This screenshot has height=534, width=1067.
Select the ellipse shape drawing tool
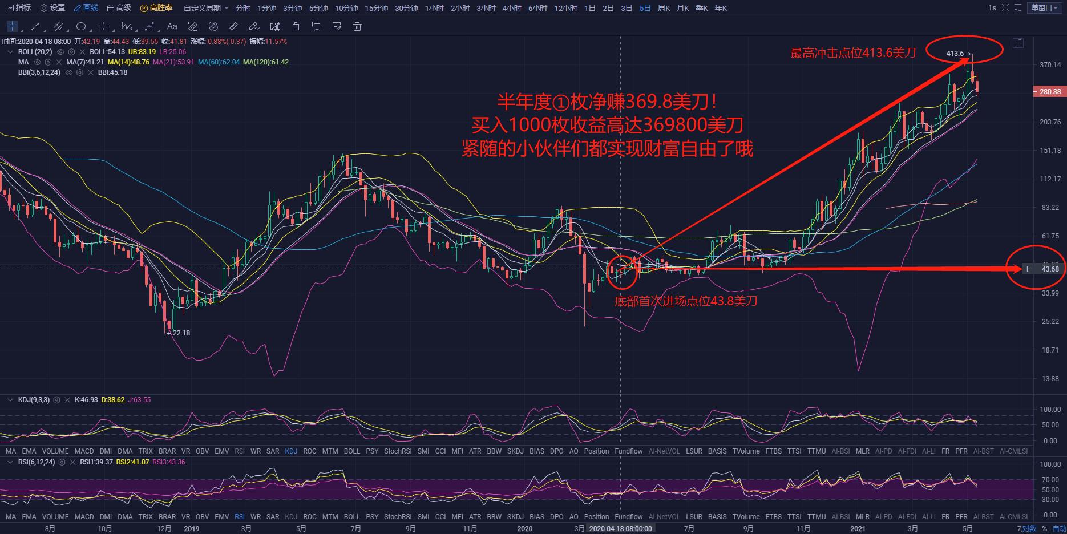coord(80,26)
